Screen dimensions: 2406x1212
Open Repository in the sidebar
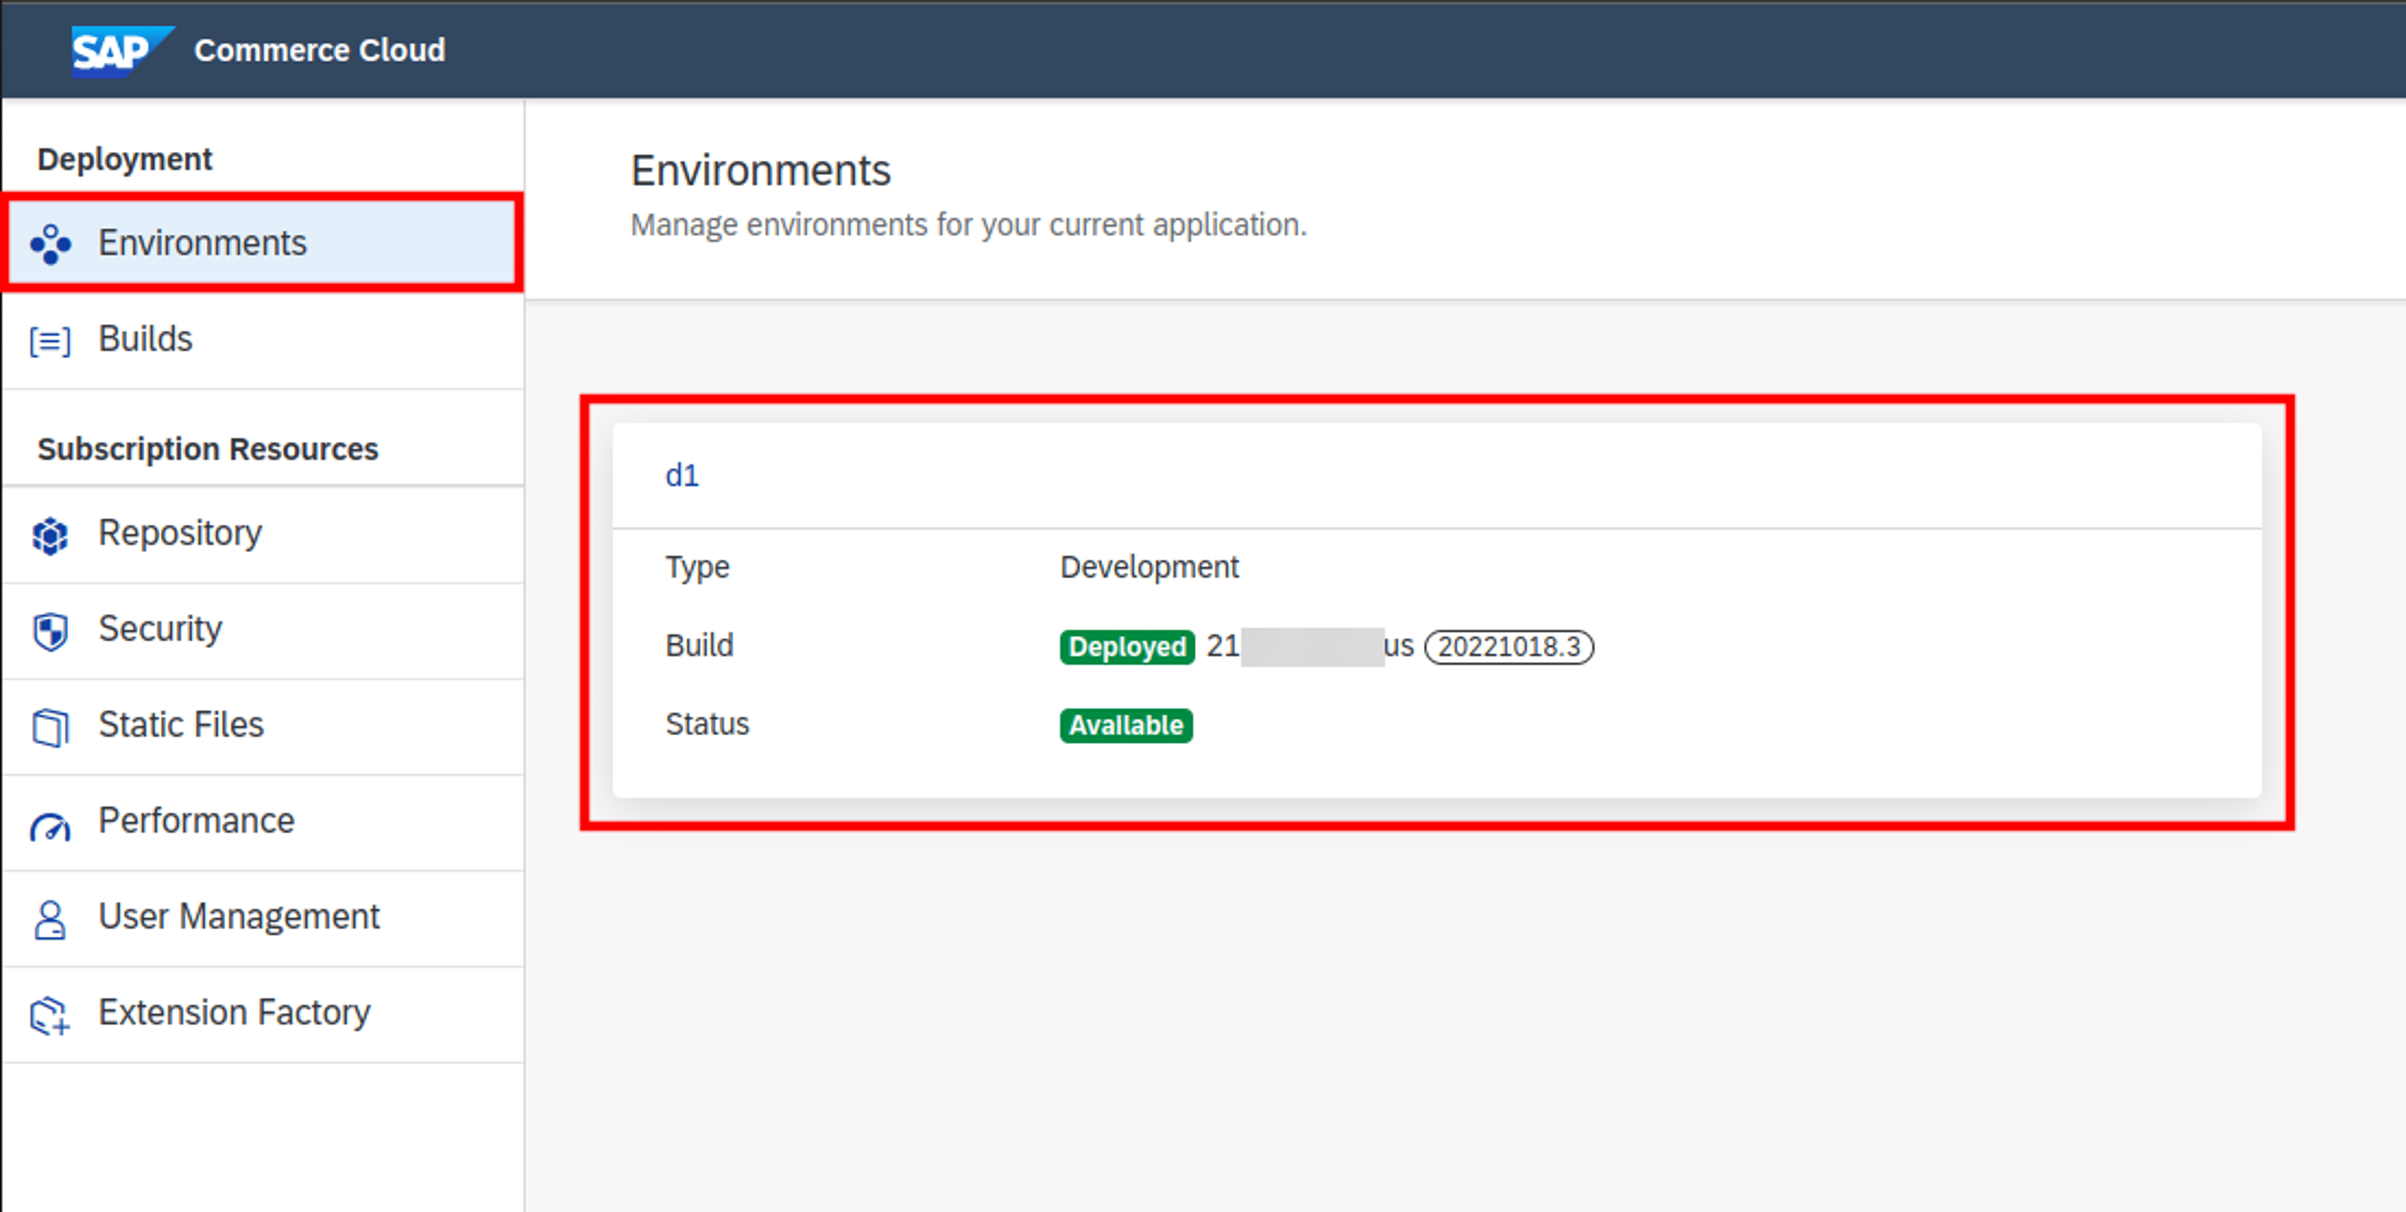coord(263,534)
